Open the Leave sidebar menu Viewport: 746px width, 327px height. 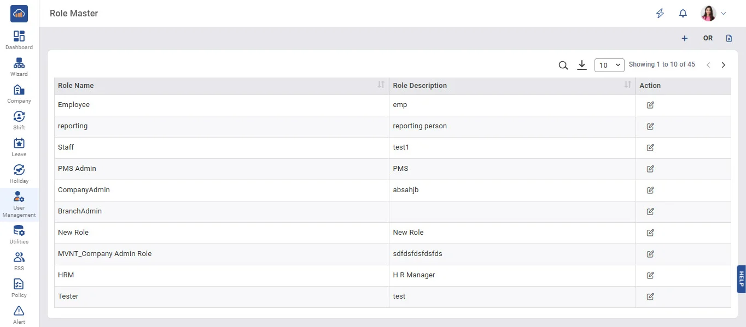(x=19, y=147)
